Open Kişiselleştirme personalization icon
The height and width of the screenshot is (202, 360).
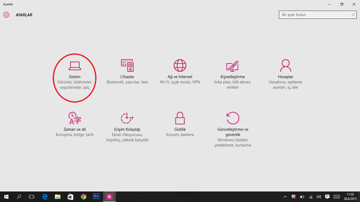(232, 66)
